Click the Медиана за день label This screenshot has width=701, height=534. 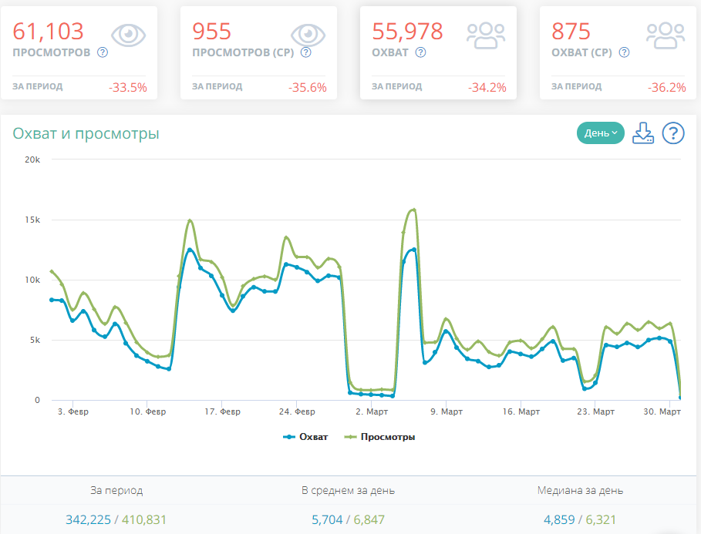coord(580,490)
